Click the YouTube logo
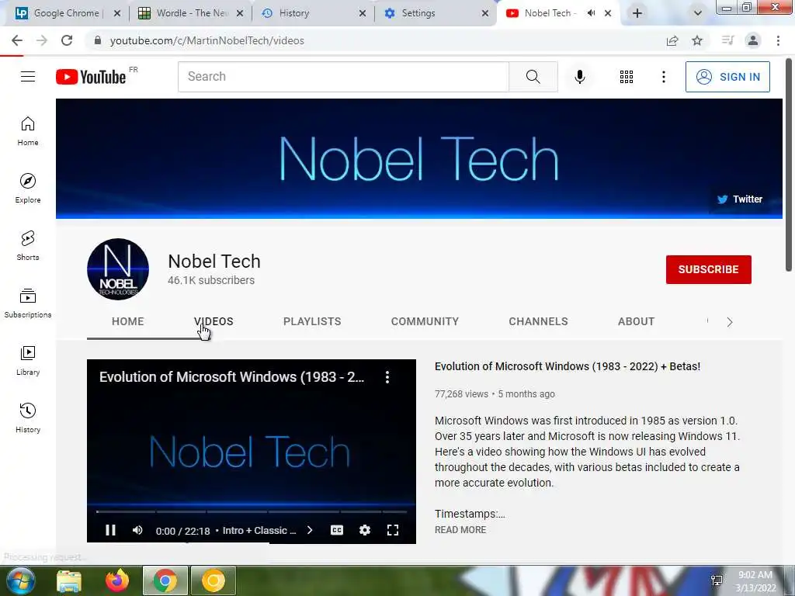Screen dimensions: 795x596 pyautogui.click(x=91, y=77)
